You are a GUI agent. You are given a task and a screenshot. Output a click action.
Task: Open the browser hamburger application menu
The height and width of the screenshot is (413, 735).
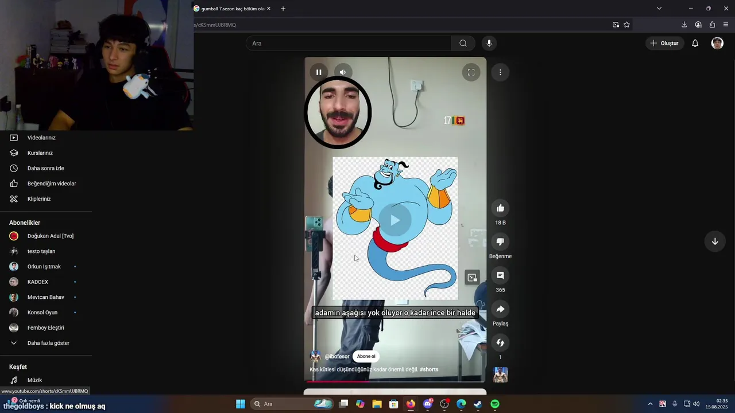(x=726, y=25)
